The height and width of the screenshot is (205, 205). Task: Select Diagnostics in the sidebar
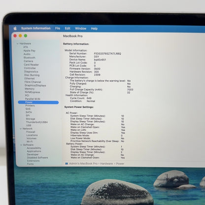point(31,71)
